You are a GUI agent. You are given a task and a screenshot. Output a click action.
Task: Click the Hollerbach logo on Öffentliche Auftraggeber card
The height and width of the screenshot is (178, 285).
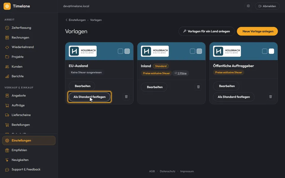227,51
